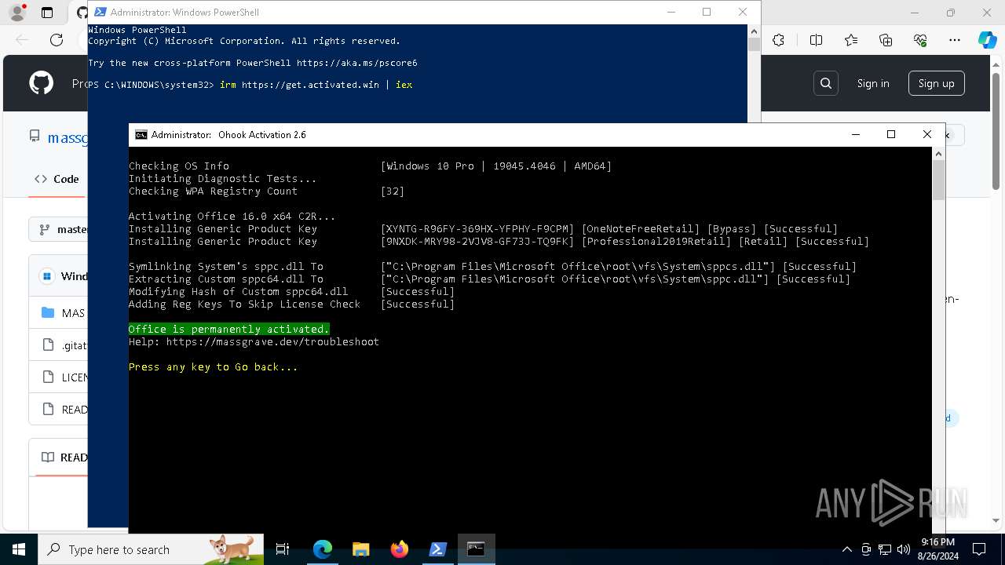Click the Edge page scrollbar down arrow
Viewport: 1005px width, 565px height.
996,519
